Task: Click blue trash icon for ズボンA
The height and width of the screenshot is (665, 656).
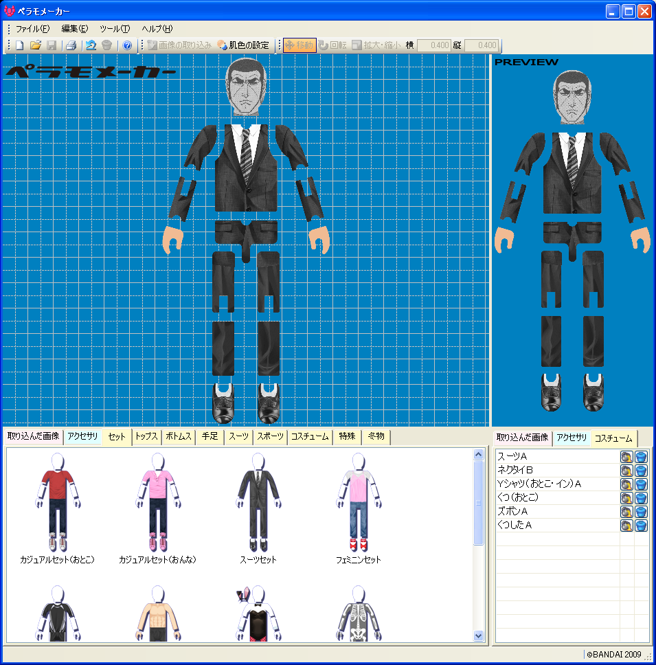Action: point(641,512)
